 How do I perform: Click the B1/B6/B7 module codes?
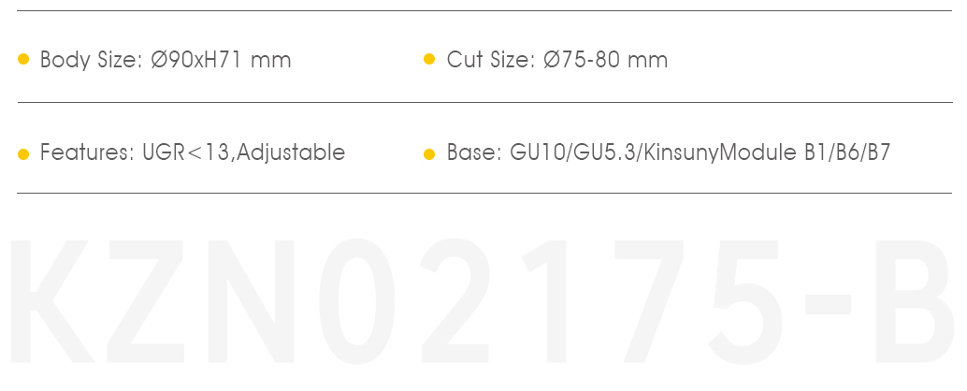pos(847,152)
